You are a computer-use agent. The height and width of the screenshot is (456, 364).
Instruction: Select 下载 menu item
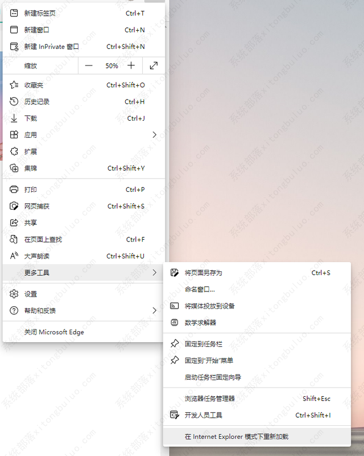[x=84, y=118]
